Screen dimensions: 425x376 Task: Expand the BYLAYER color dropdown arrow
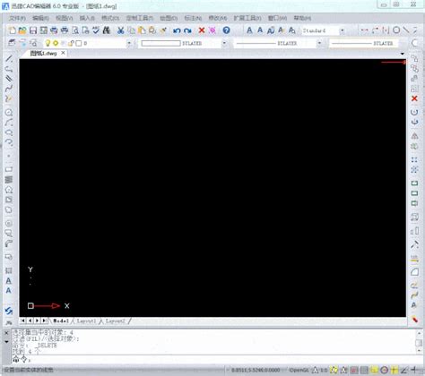[224, 43]
